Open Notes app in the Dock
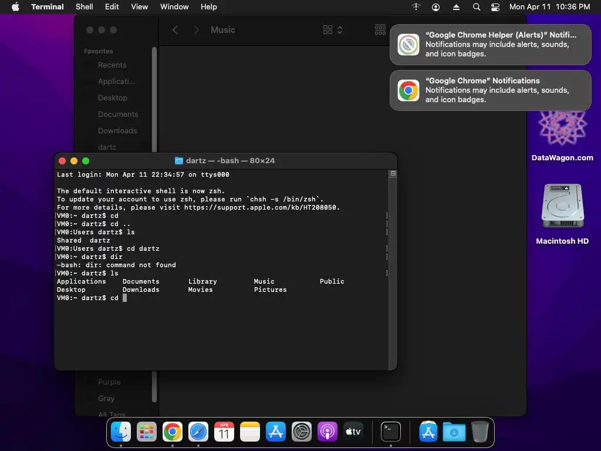 point(250,432)
